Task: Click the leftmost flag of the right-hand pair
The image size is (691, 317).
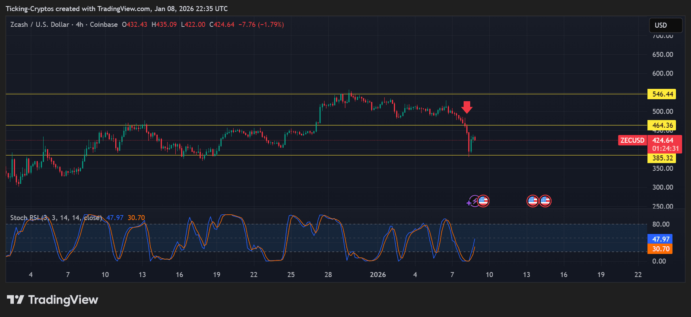Action: pyautogui.click(x=533, y=201)
